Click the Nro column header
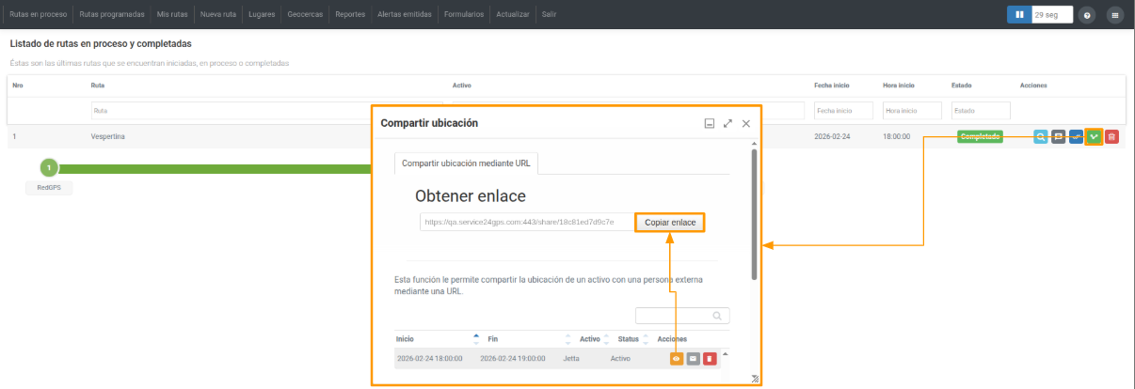The image size is (1135, 389). tap(17, 86)
